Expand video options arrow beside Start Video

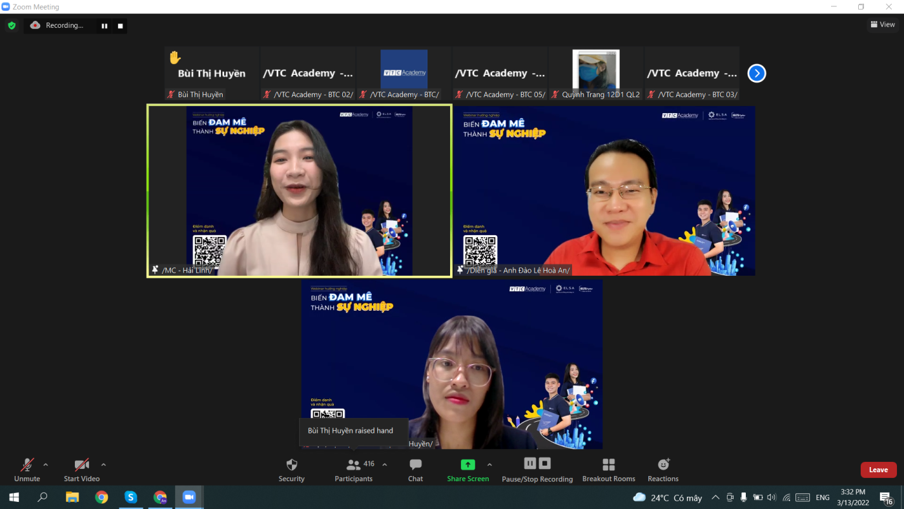point(103,464)
